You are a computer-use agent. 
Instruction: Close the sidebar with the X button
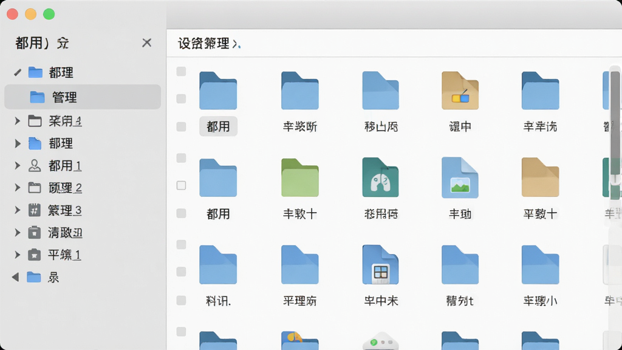pyautogui.click(x=147, y=43)
